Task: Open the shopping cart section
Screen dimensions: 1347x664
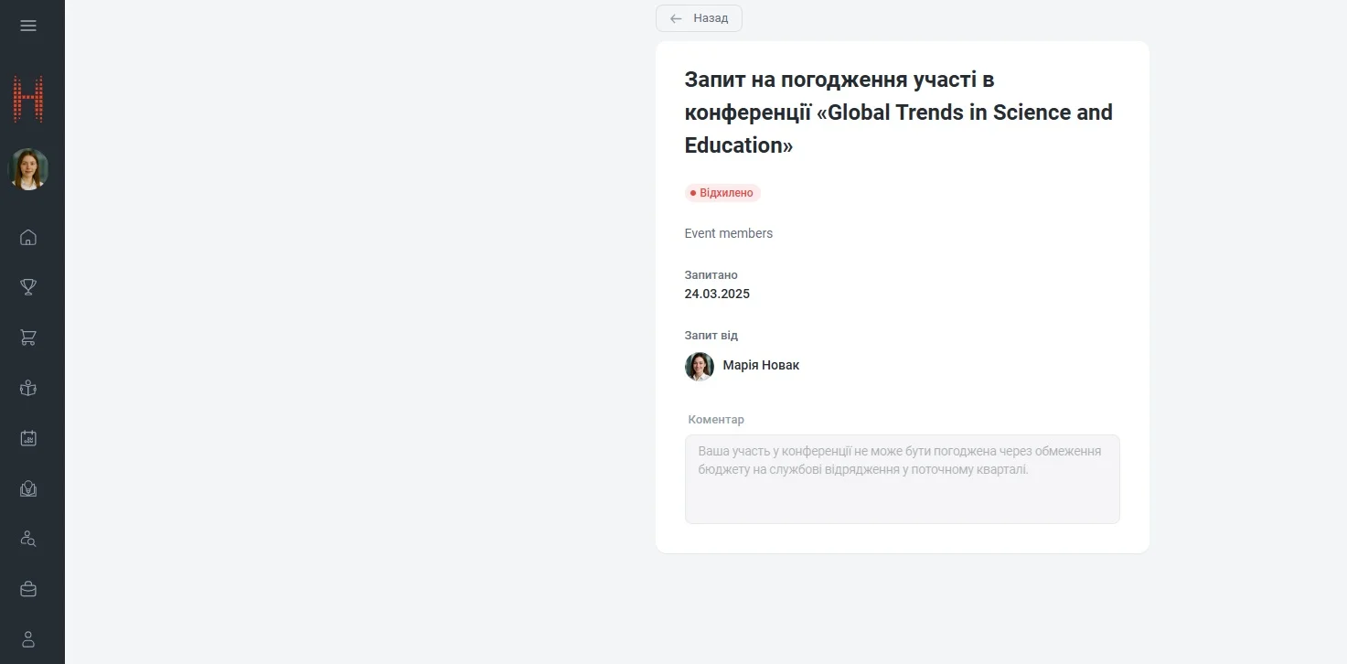Action: click(x=28, y=337)
